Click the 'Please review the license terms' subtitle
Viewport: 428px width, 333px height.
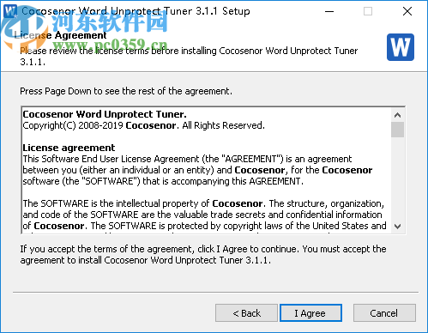[189, 56]
